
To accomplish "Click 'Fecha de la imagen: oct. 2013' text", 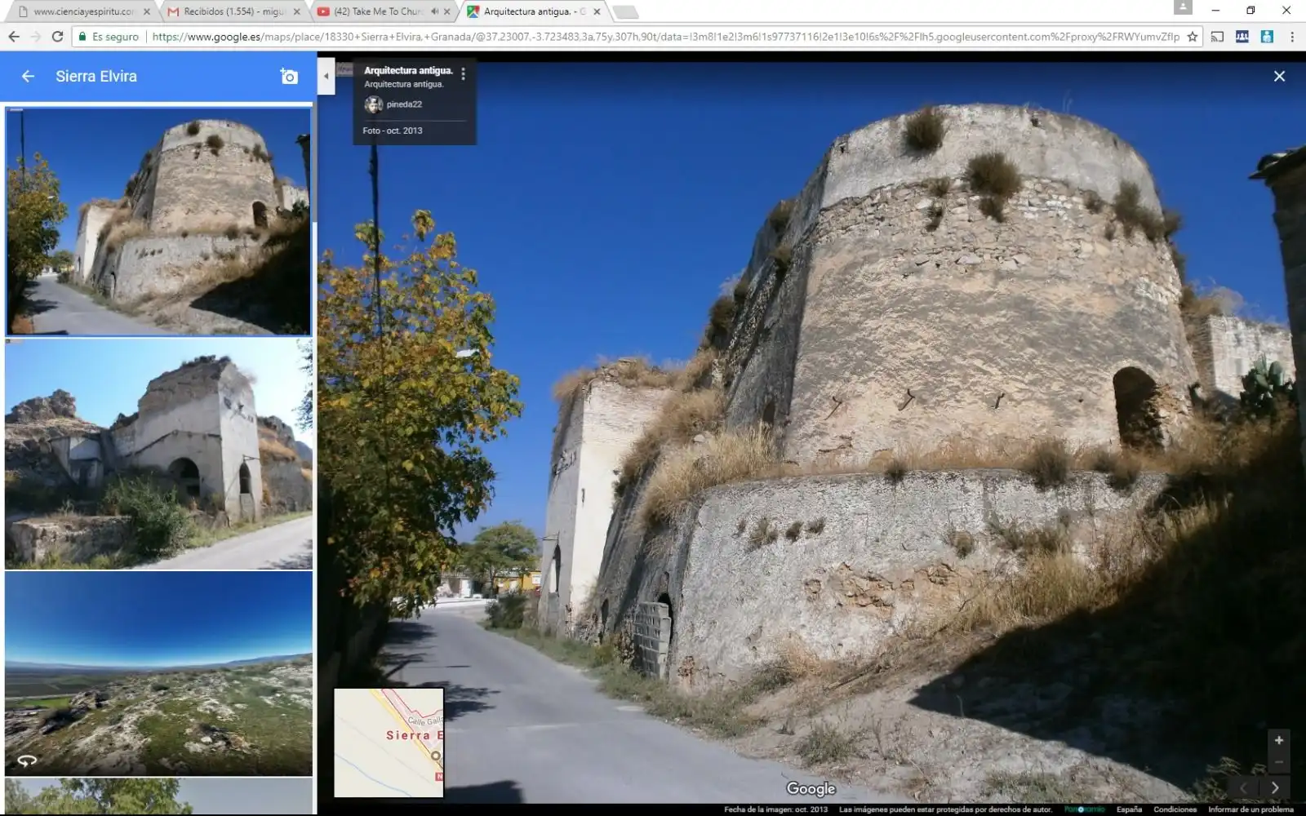I will click(x=775, y=809).
